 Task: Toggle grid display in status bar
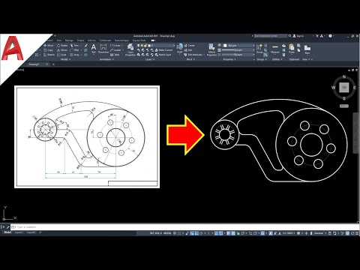[x=175, y=233]
